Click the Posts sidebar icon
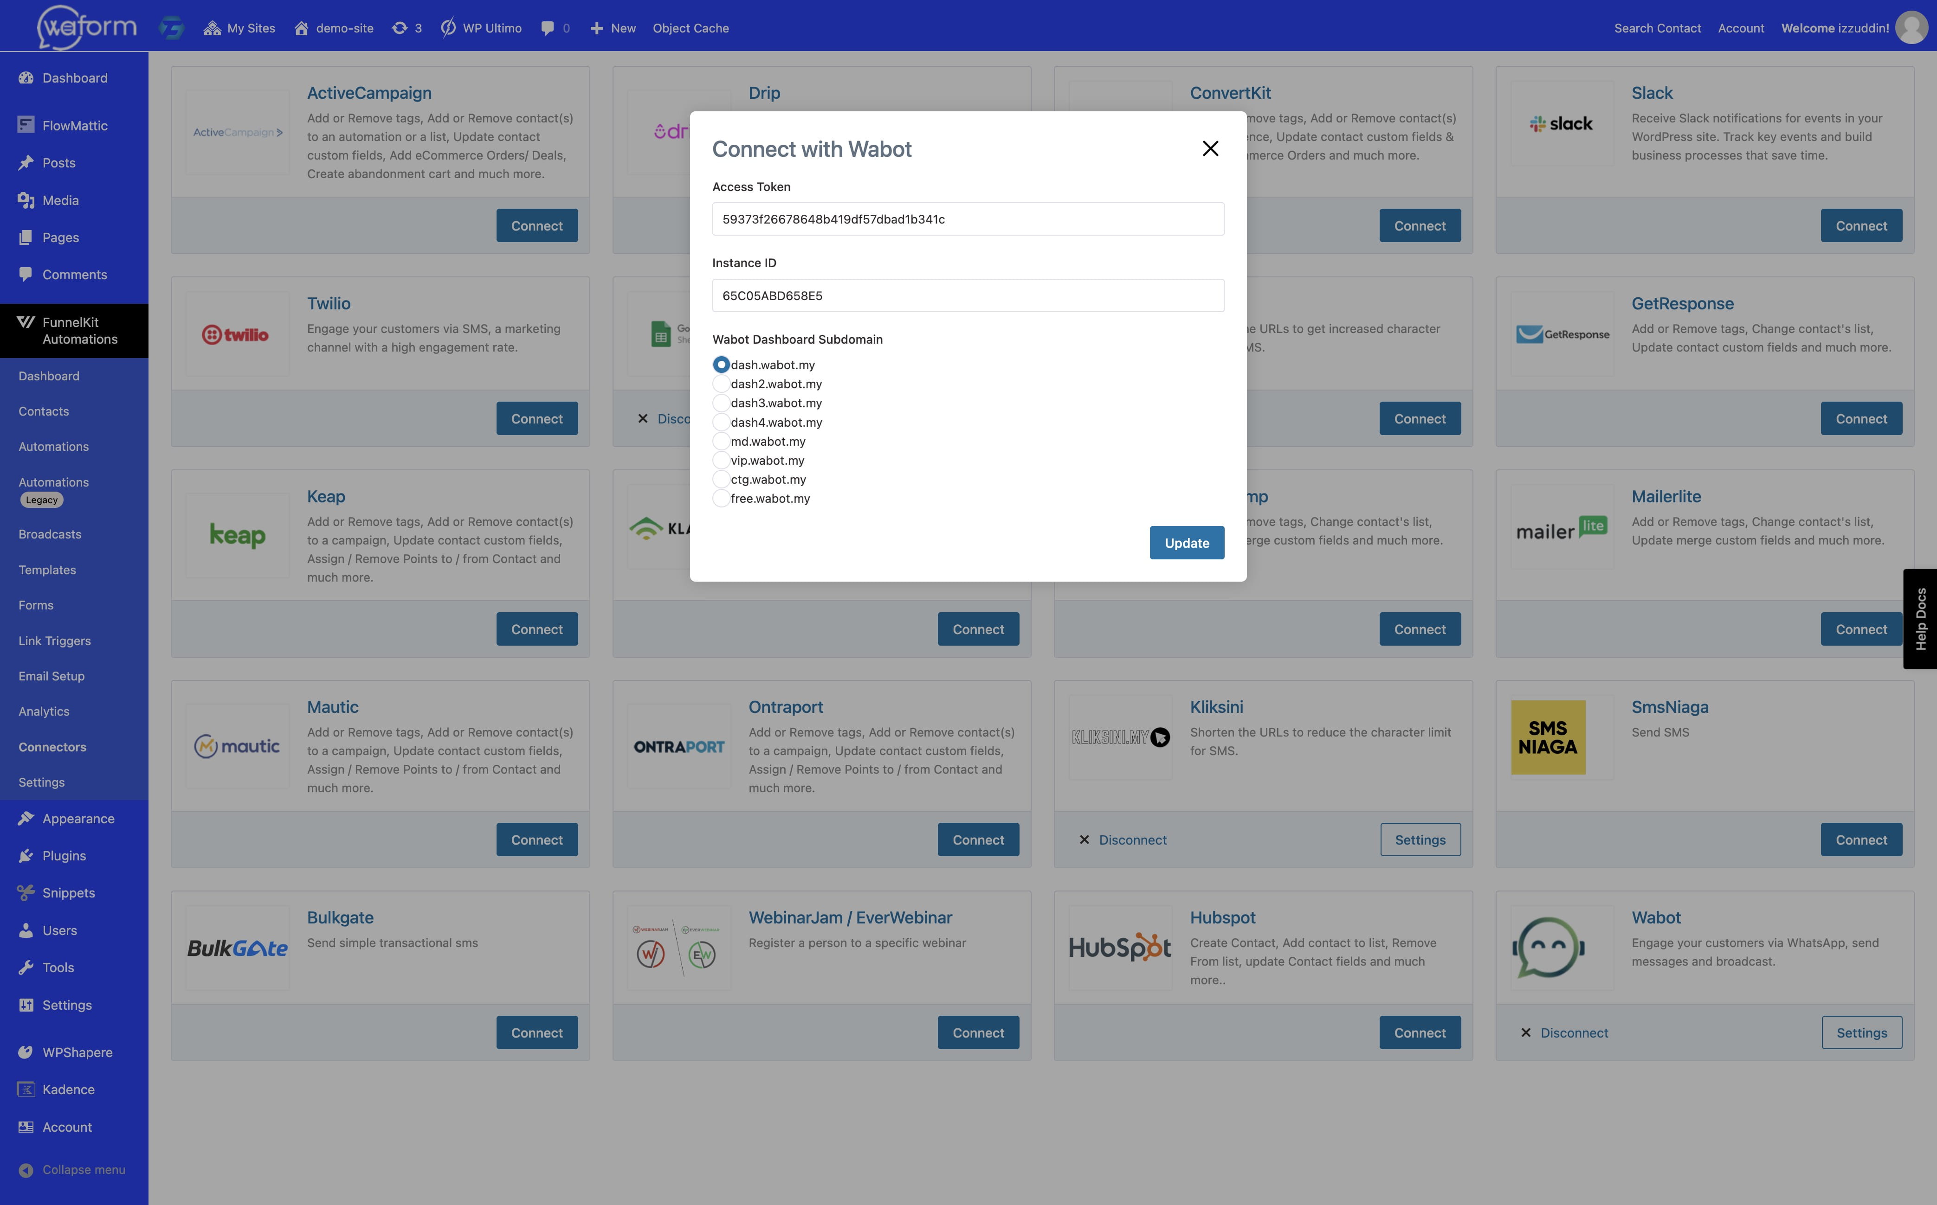This screenshot has height=1205, width=1937. pos(25,162)
